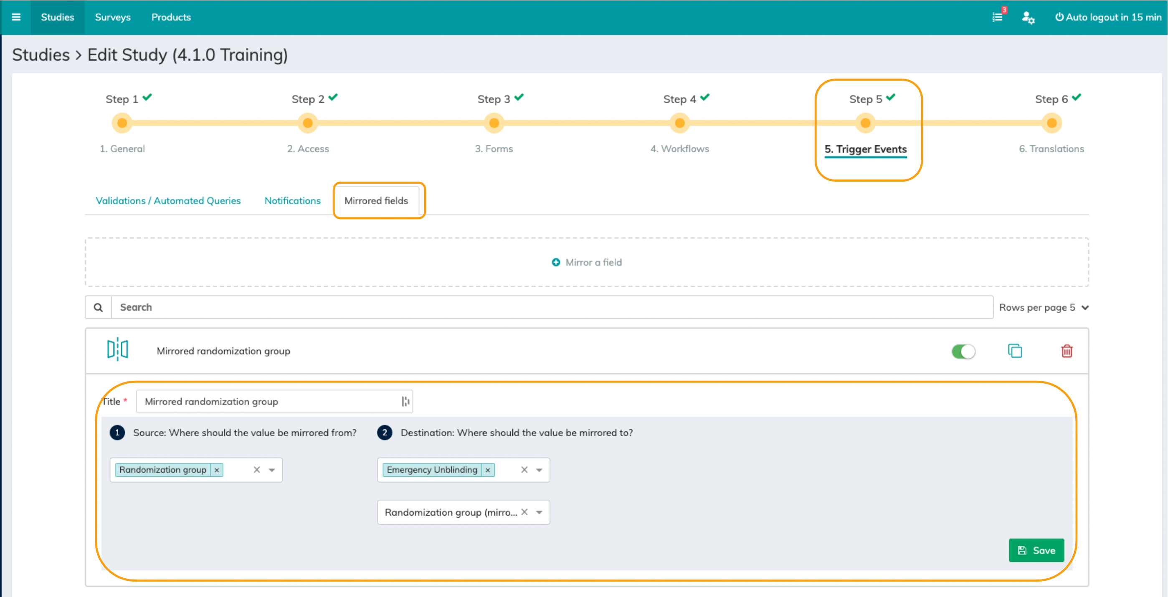This screenshot has height=597, width=1168.
Task: Switch to the Notifications tab
Action: pyautogui.click(x=292, y=200)
